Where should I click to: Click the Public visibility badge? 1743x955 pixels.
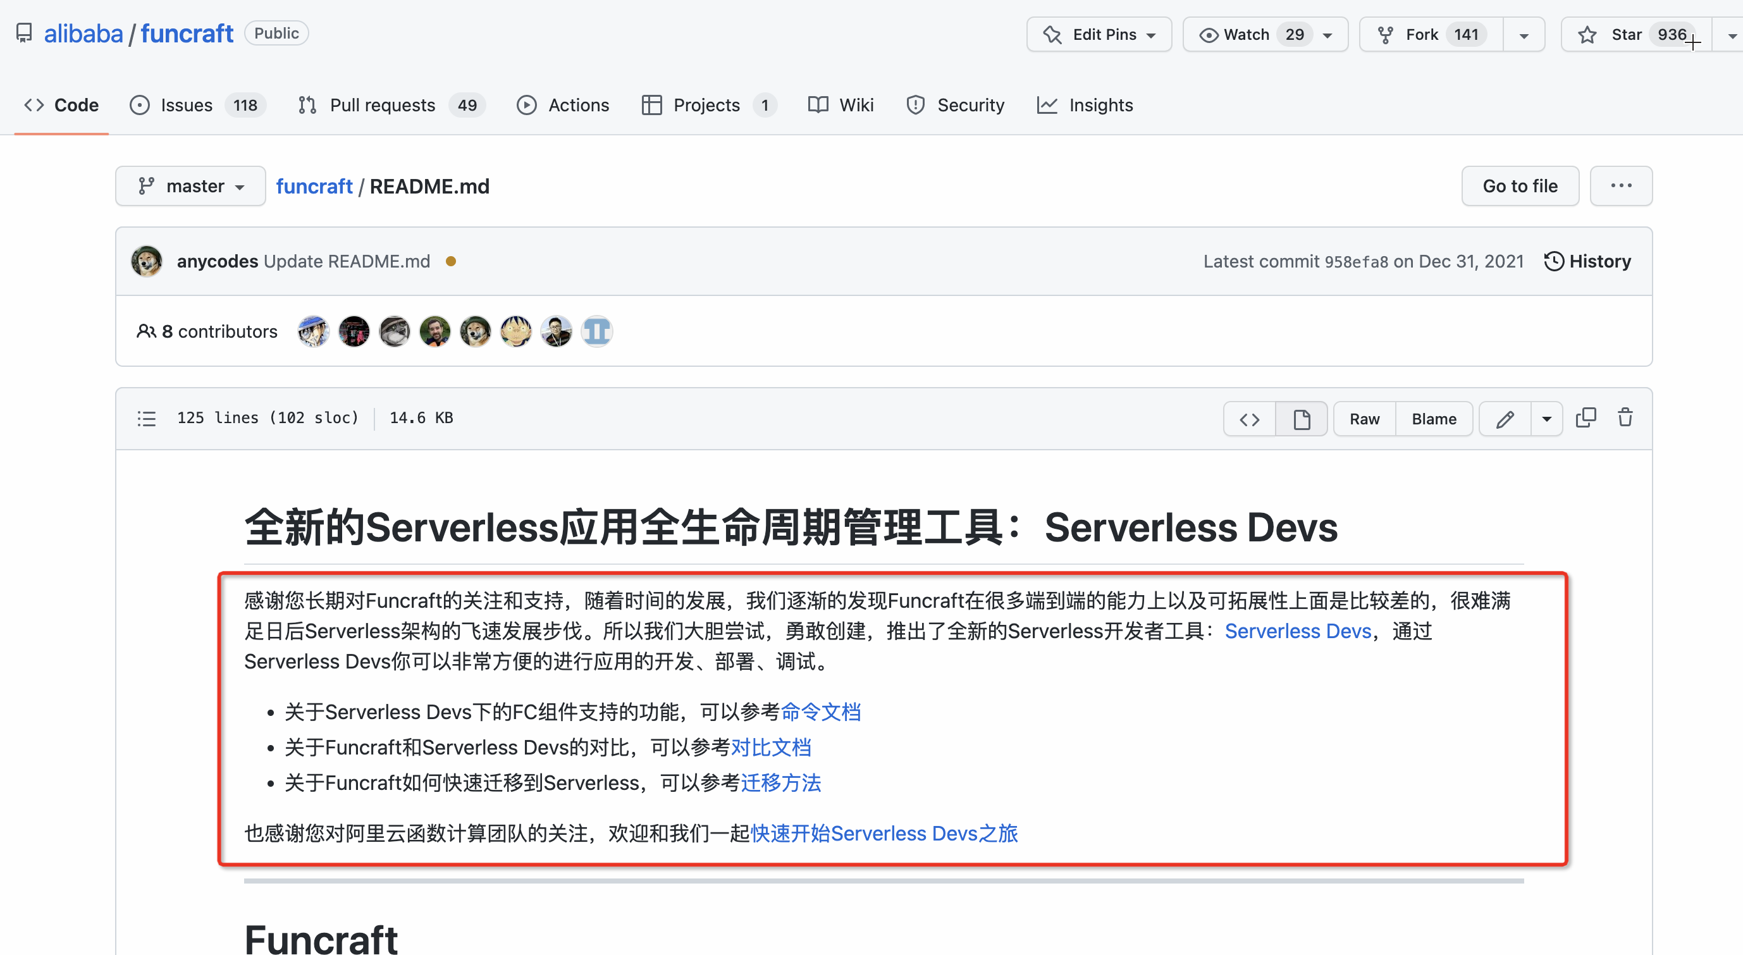[x=276, y=33]
